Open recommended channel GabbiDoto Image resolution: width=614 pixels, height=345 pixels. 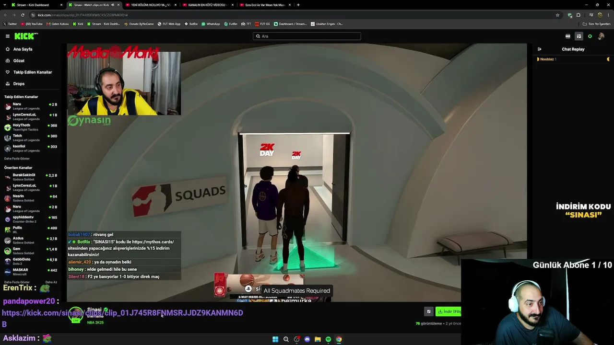tap(30, 261)
